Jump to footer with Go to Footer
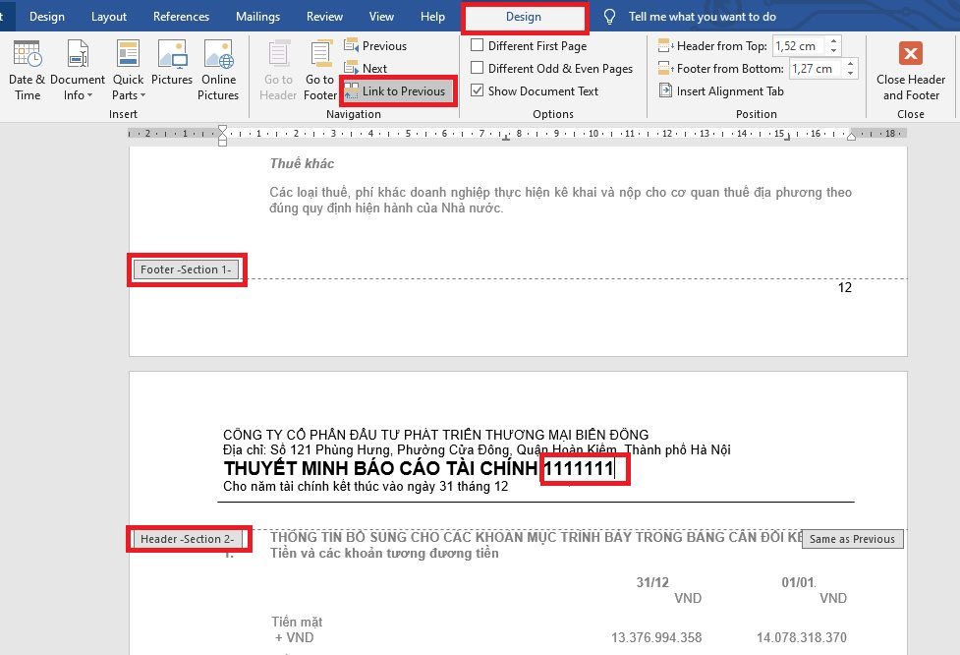This screenshot has height=655, width=960. (x=320, y=71)
